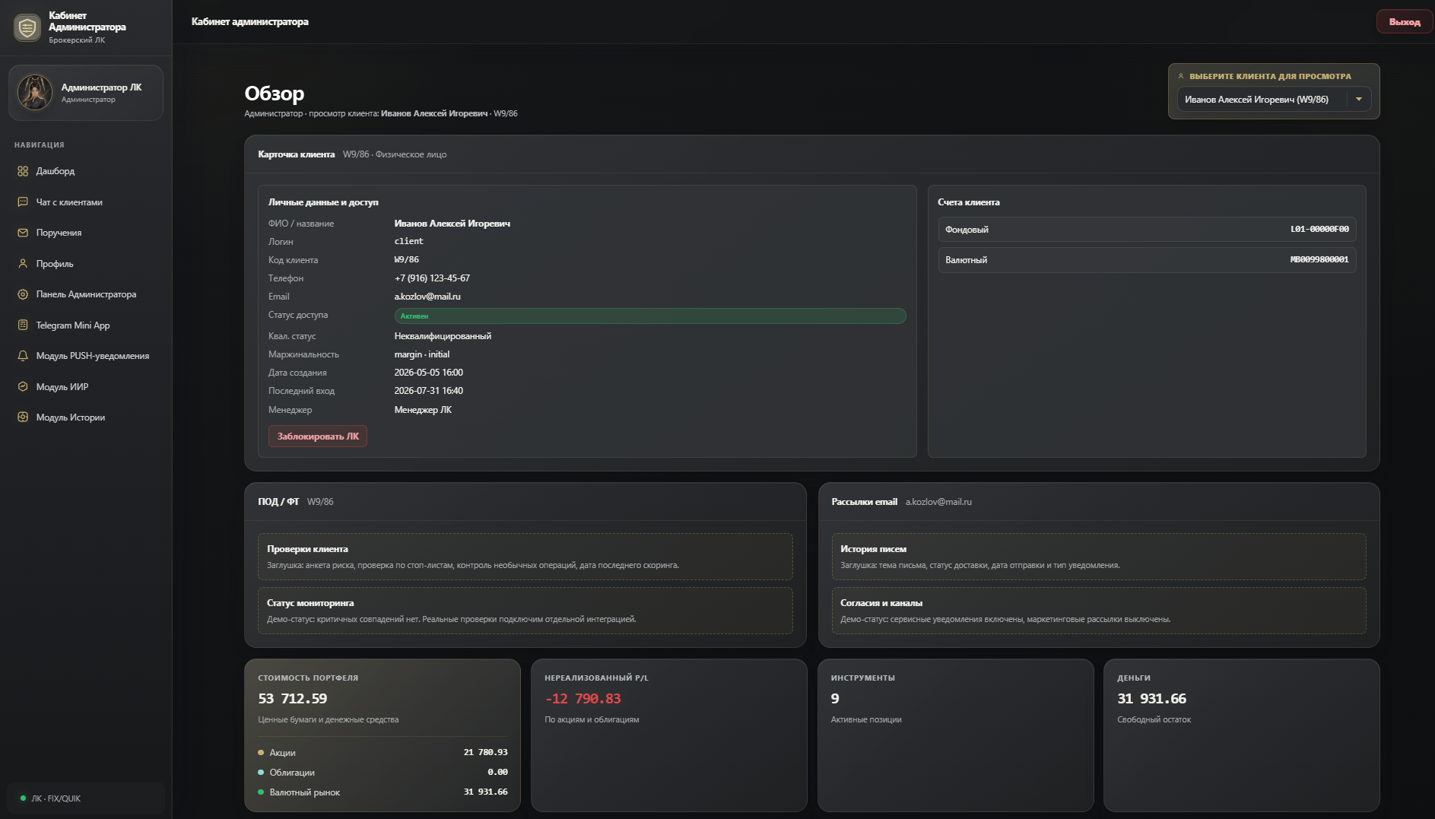
Task: Click the Валютный рынок row in portfolio breakdown
Action: tap(383, 792)
